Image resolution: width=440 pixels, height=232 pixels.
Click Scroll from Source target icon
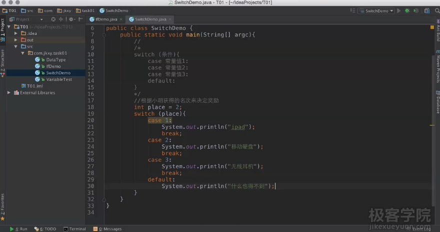point(54,19)
